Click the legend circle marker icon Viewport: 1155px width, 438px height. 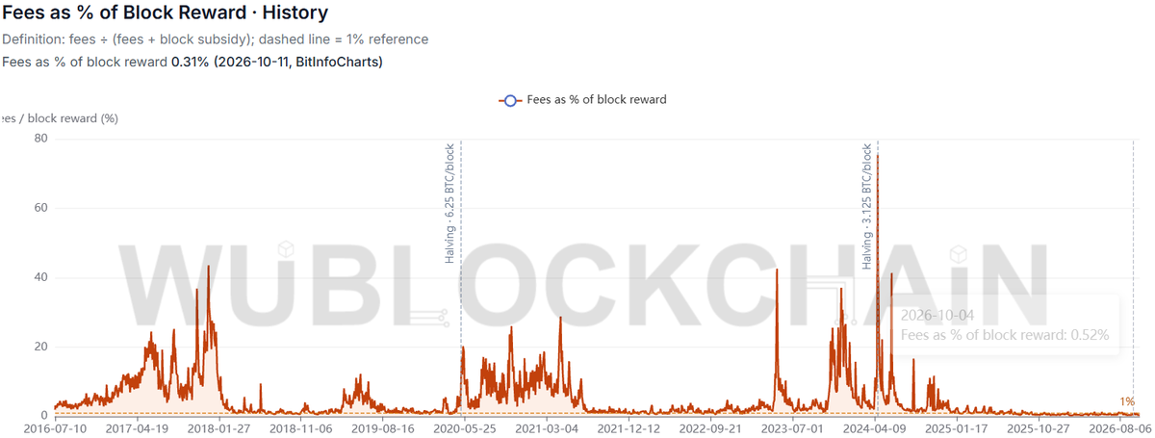coord(510,100)
